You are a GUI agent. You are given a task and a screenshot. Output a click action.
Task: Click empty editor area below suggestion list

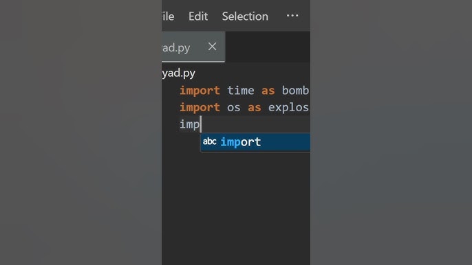pyautogui.click(x=236, y=207)
